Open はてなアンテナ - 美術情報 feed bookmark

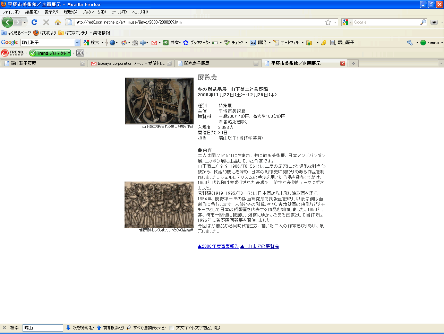click(x=84, y=33)
